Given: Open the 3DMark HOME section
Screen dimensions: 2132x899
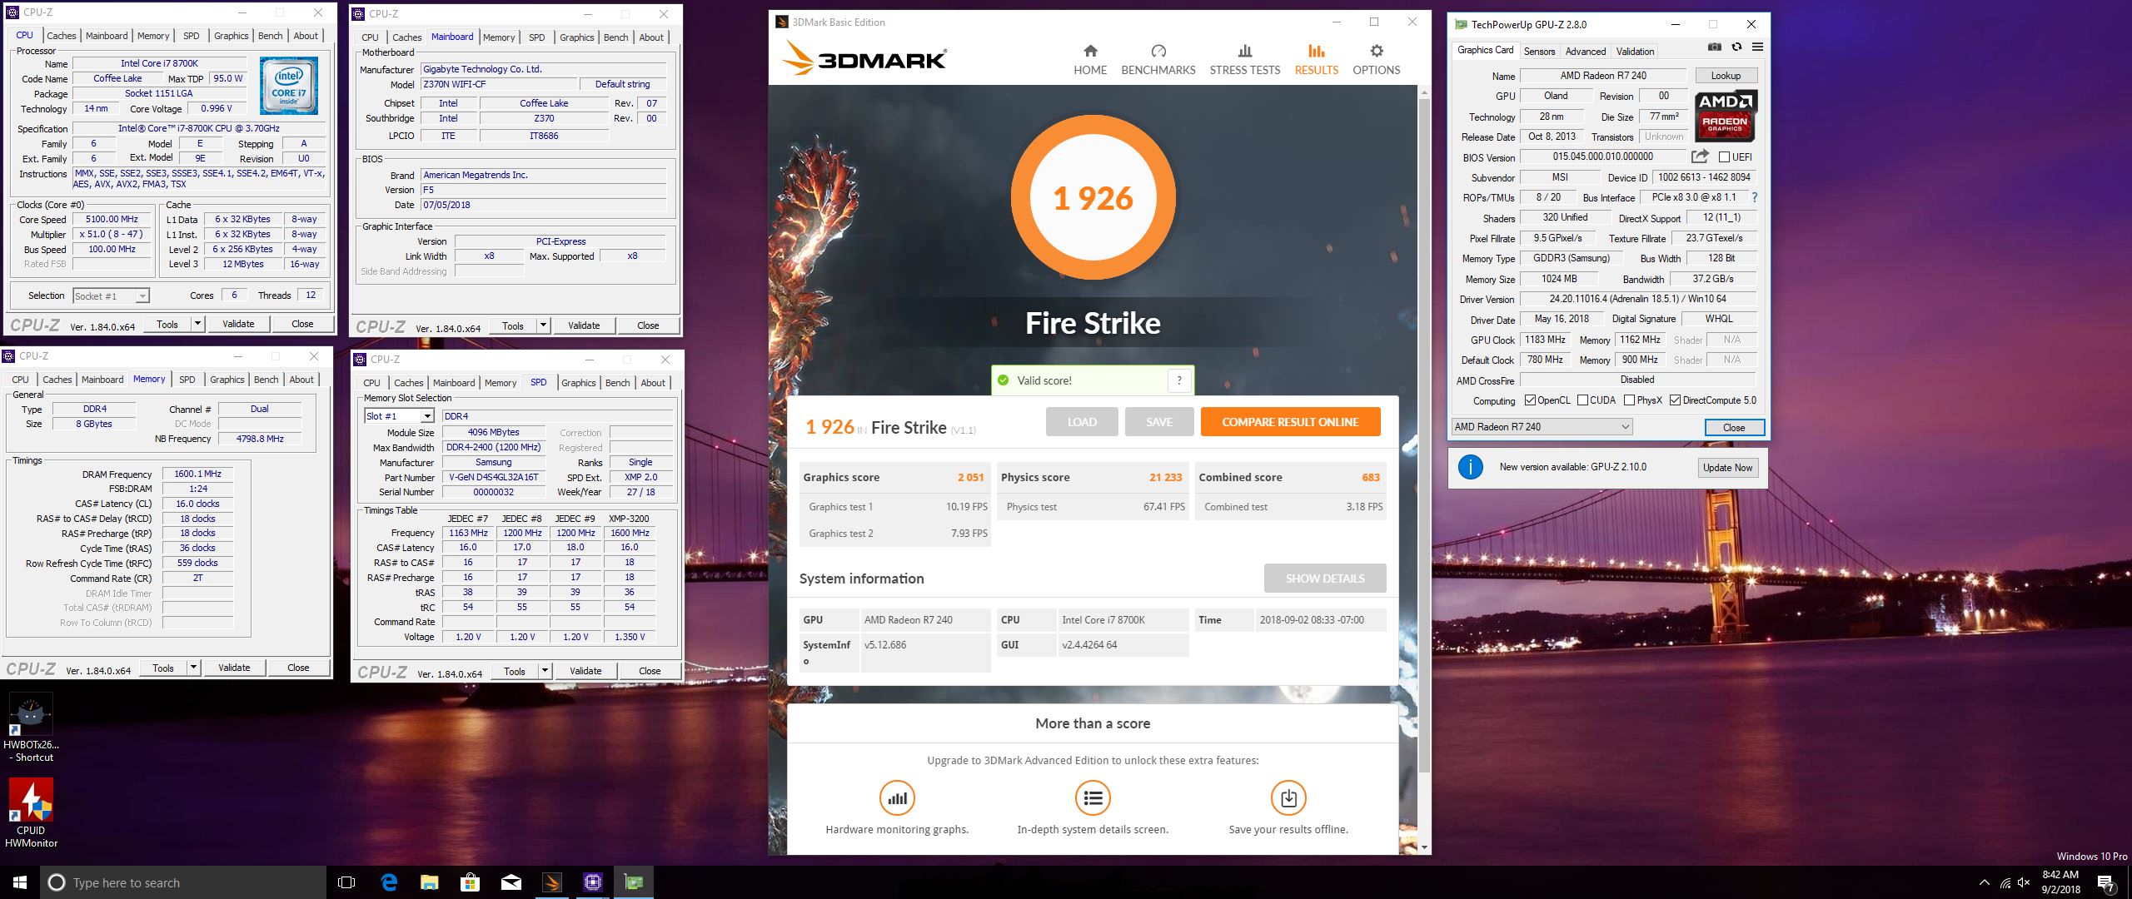Looking at the screenshot, I should (1090, 60).
